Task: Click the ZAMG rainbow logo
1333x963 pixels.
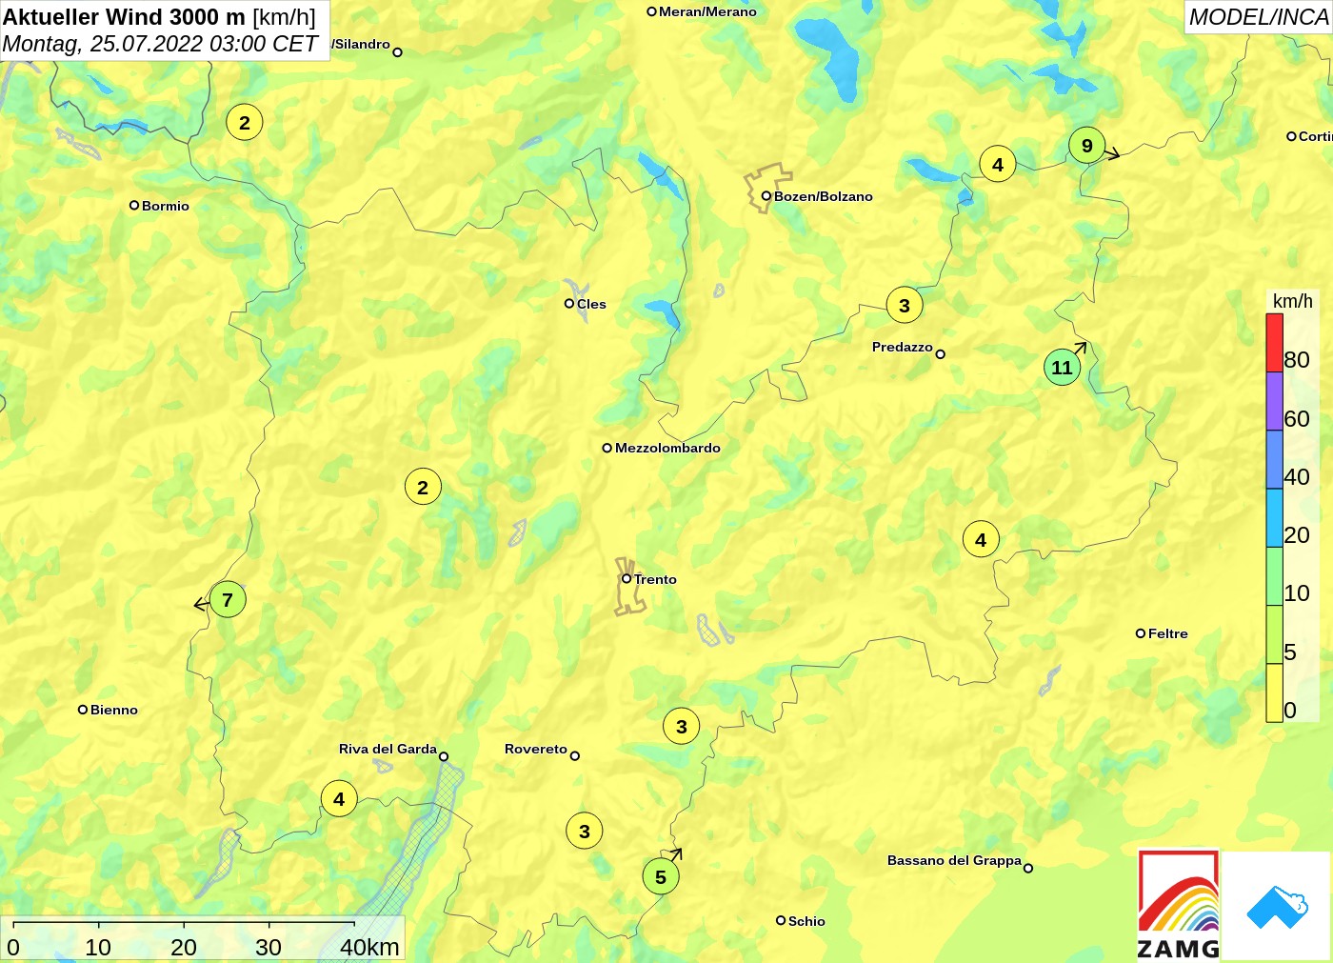Action: pyautogui.click(x=1178, y=904)
